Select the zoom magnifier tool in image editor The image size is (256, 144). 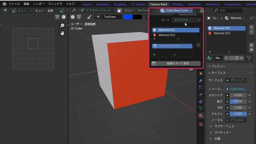click(x=62, y=25)
